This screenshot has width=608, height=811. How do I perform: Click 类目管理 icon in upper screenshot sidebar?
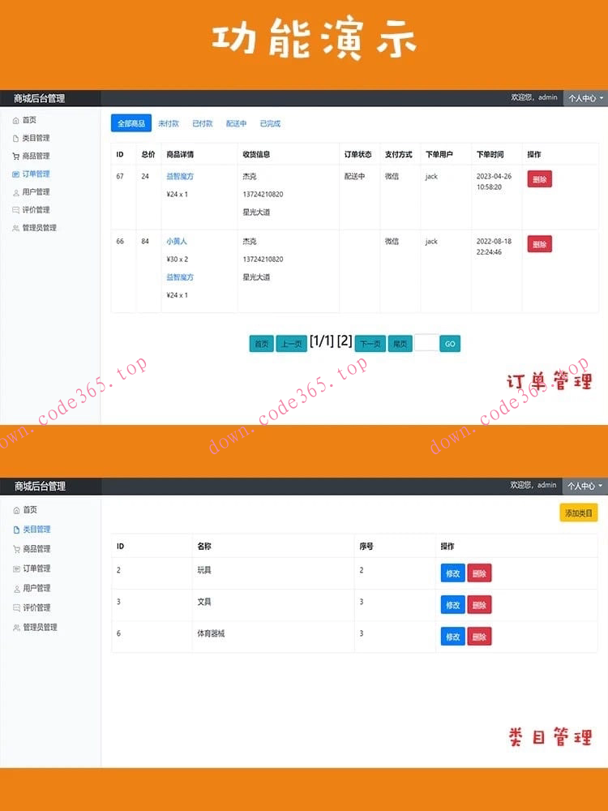(16, 138)
